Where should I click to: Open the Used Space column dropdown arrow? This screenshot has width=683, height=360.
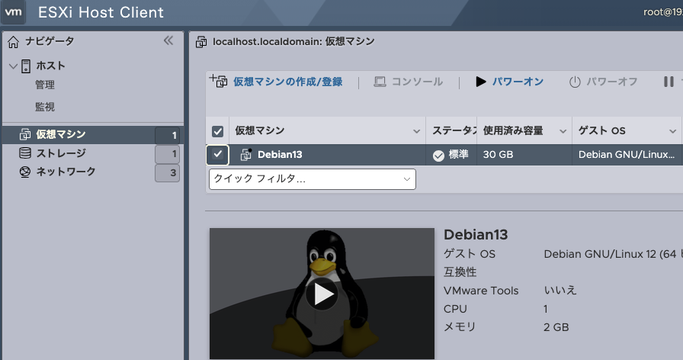563,131
